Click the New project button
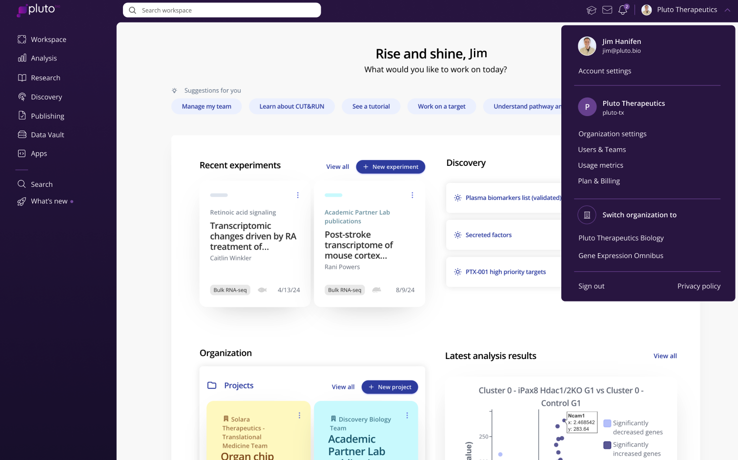The image size is (738, 460). [389, 387]
